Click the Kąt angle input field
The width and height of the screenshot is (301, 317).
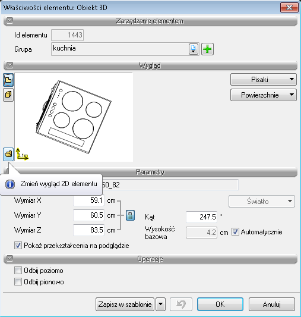click(201, 217)
